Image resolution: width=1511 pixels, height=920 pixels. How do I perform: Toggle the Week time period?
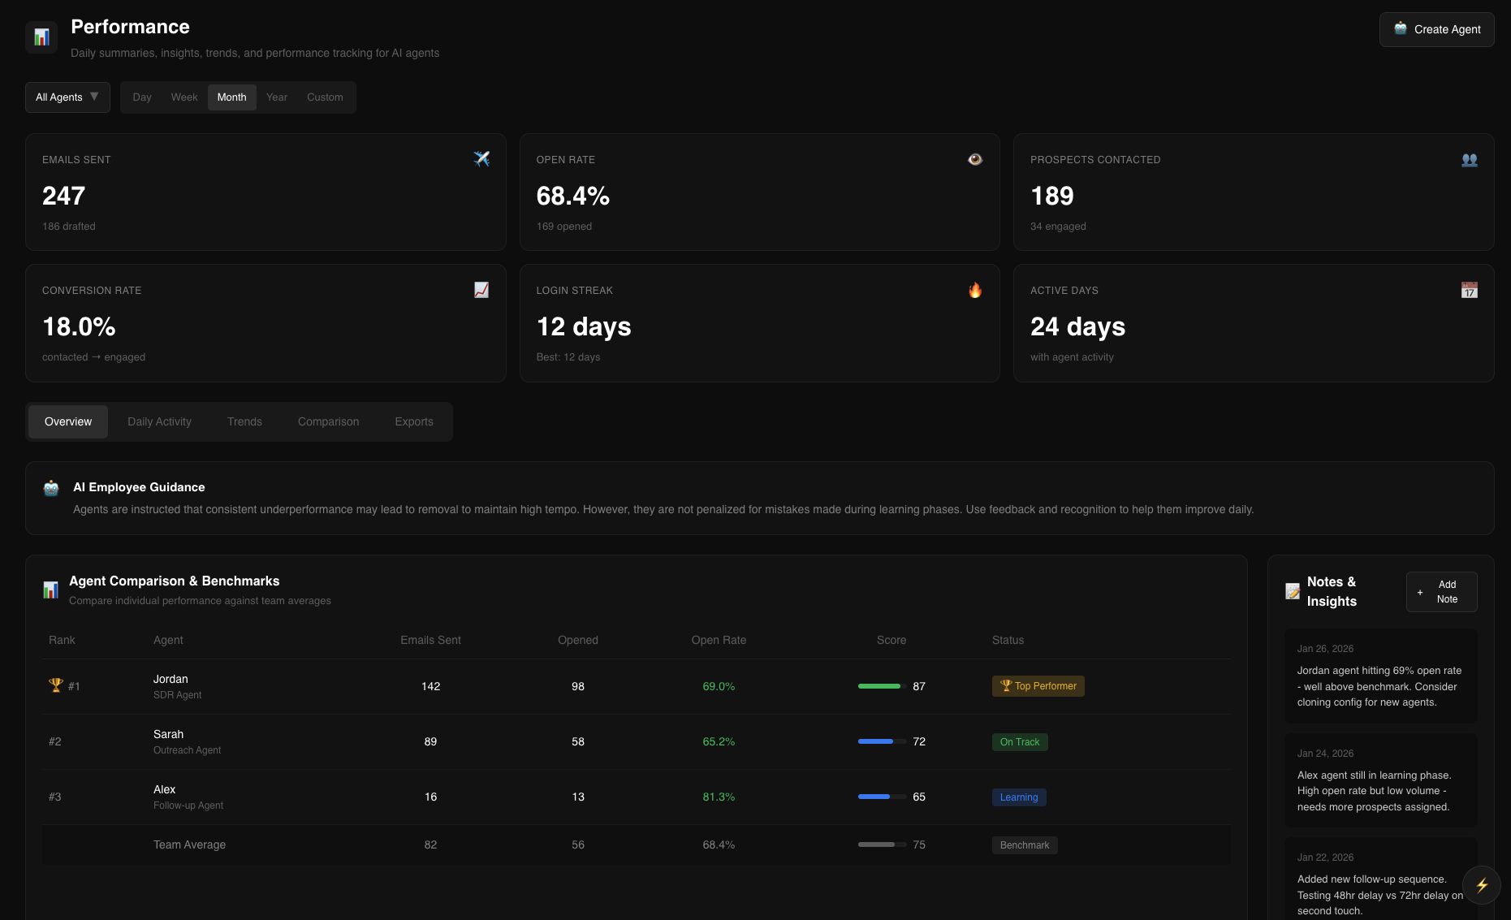(184, 97)
